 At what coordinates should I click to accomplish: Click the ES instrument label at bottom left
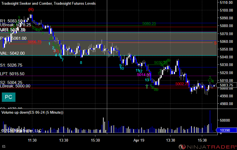4,146
